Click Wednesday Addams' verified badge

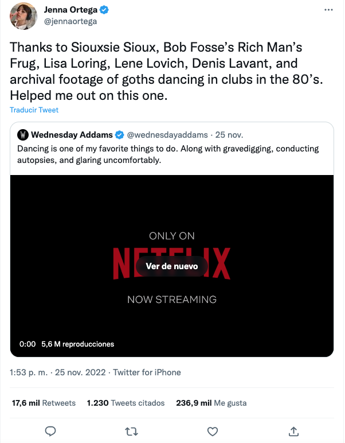pyautogui.click(x=119, y=135)
